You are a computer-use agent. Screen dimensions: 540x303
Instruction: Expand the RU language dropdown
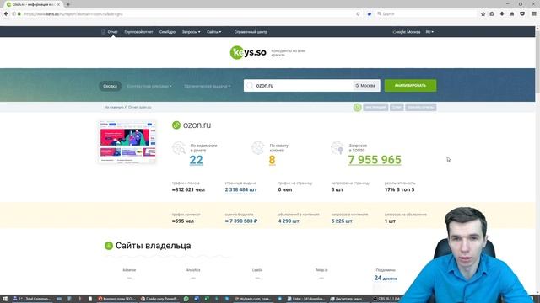(429, 32)
